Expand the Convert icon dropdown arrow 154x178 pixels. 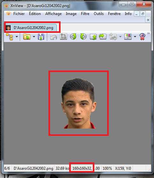120,37
